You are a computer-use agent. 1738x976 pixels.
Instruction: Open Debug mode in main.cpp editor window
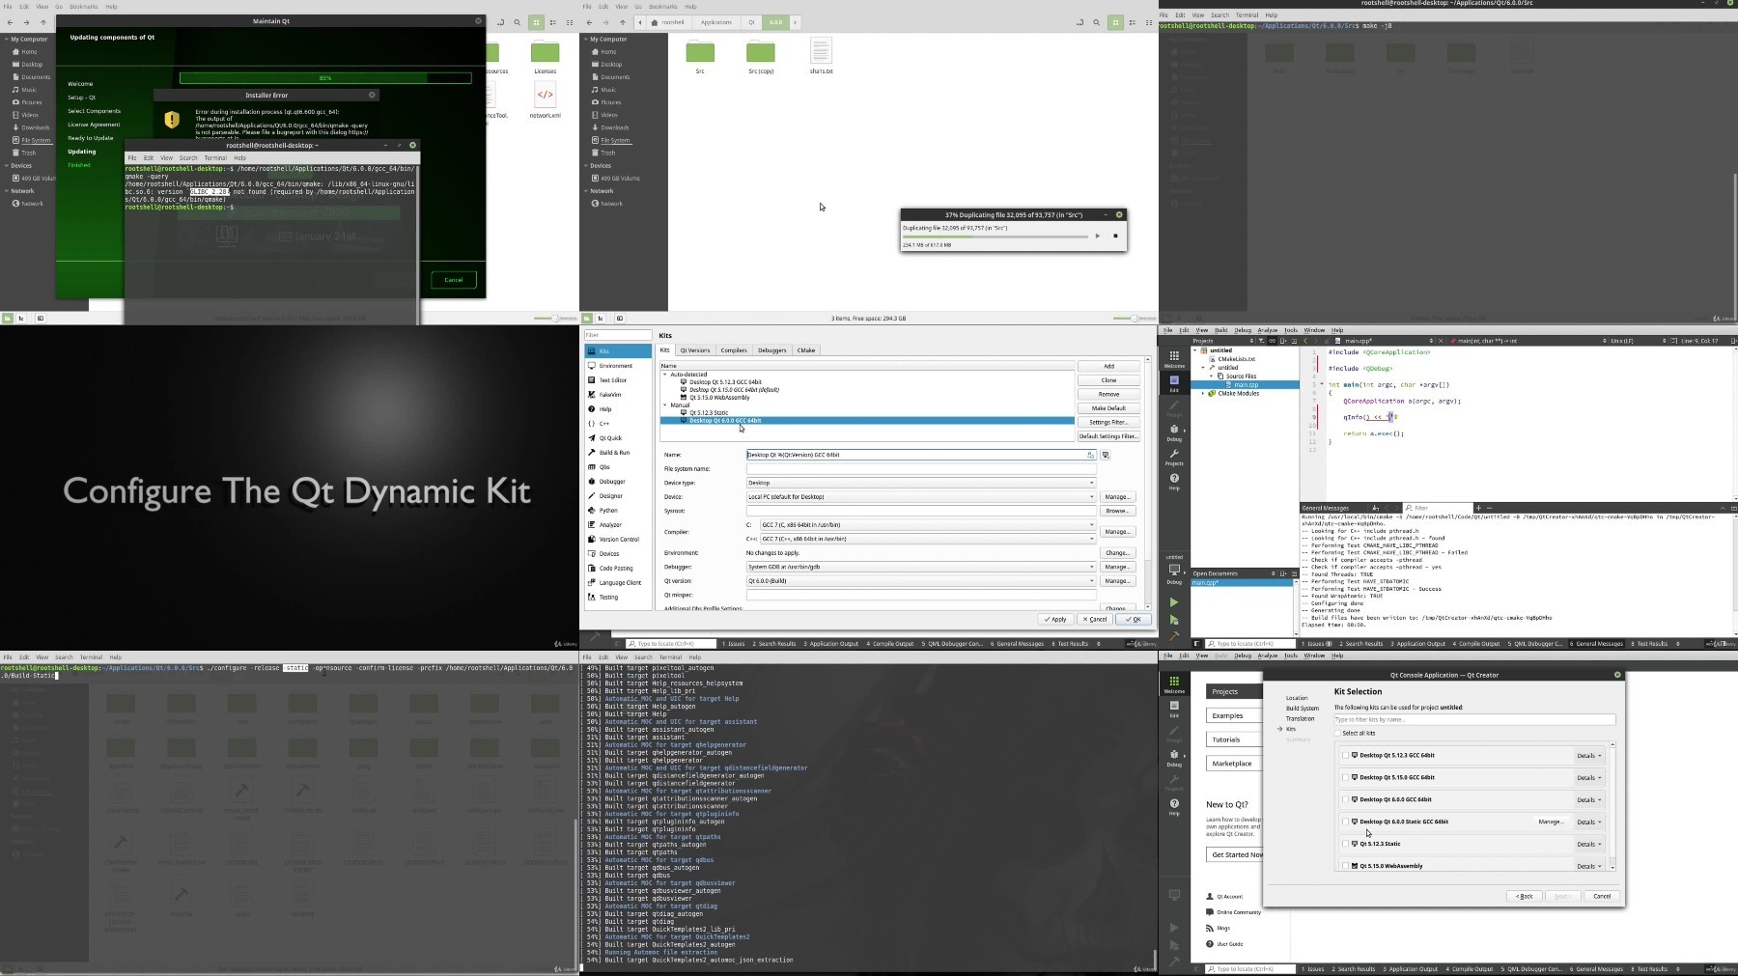tap(1174, 432)
